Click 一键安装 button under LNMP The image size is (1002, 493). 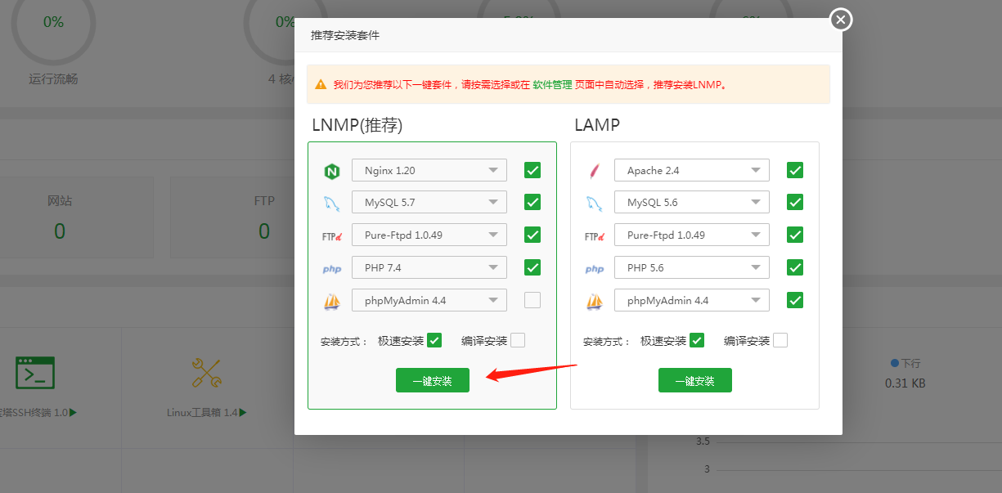click(x=433, y=380)
